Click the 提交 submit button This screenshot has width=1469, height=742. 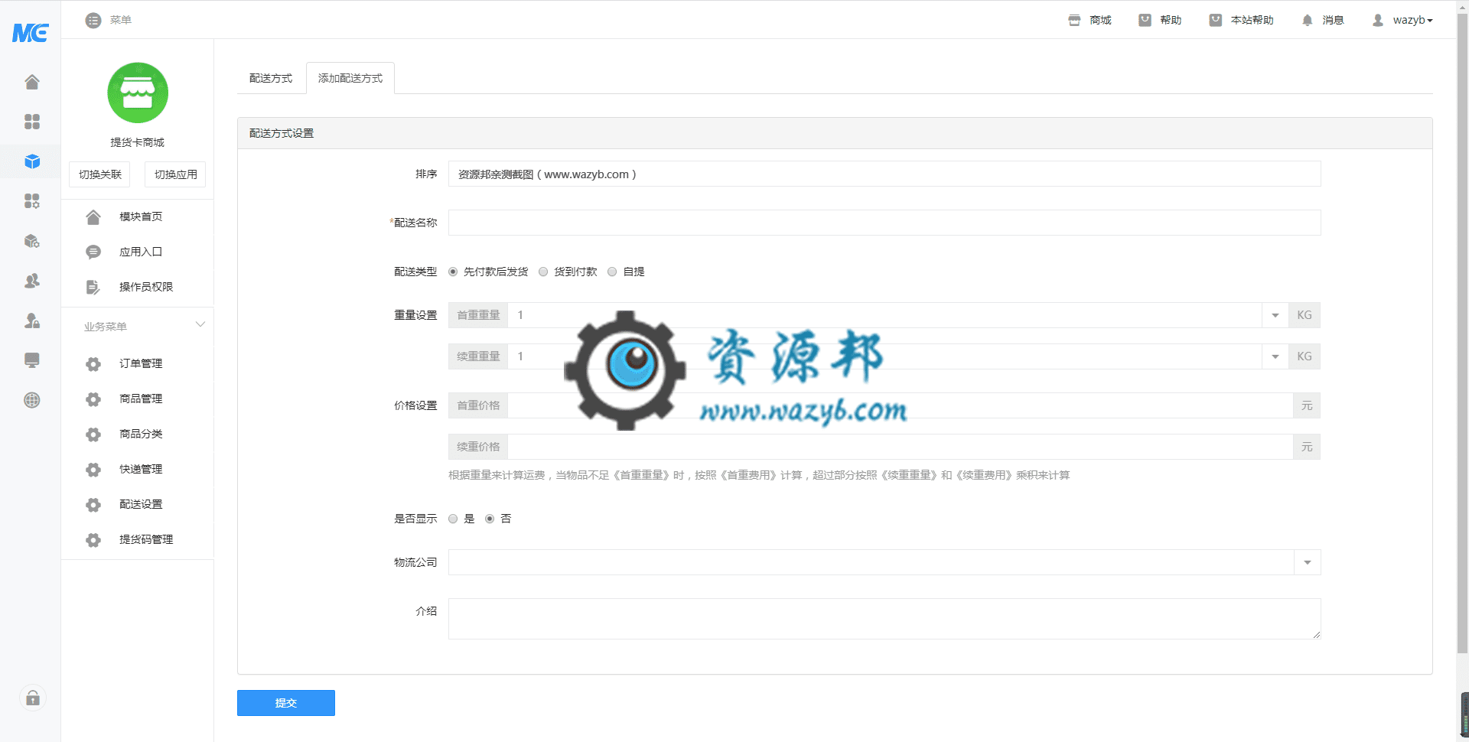click(x=286, y=703)
